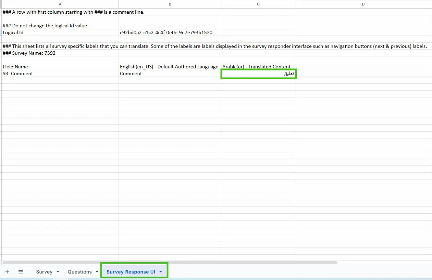432x280 pixels.
Task: Click the horizontal scrollbar at the bottom
Action: pos(170,263)
